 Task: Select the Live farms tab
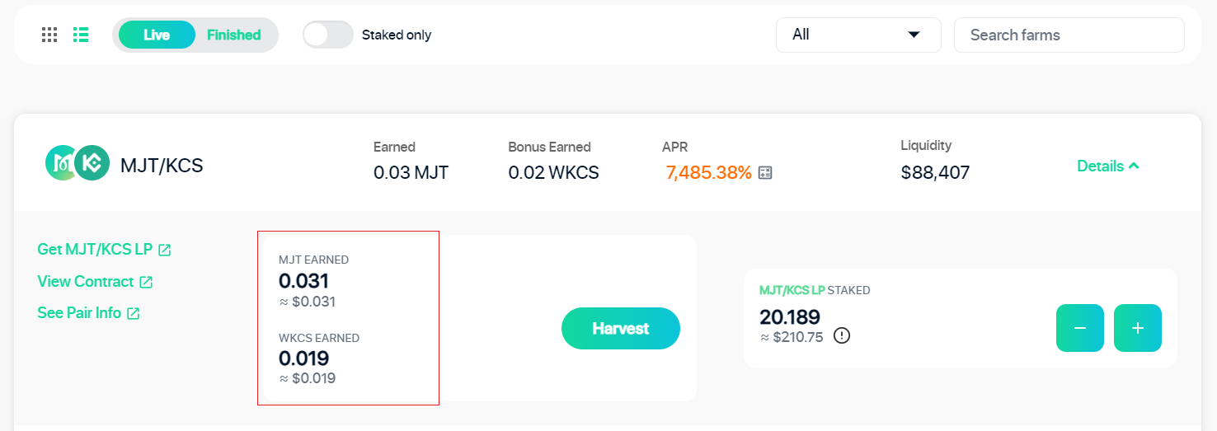click(157, 35)
